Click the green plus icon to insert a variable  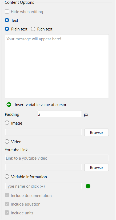click(x=9, y=105)
